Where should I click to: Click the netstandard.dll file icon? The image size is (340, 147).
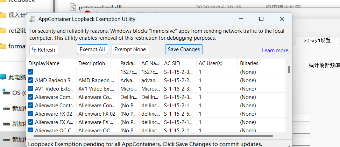(73, 7)
